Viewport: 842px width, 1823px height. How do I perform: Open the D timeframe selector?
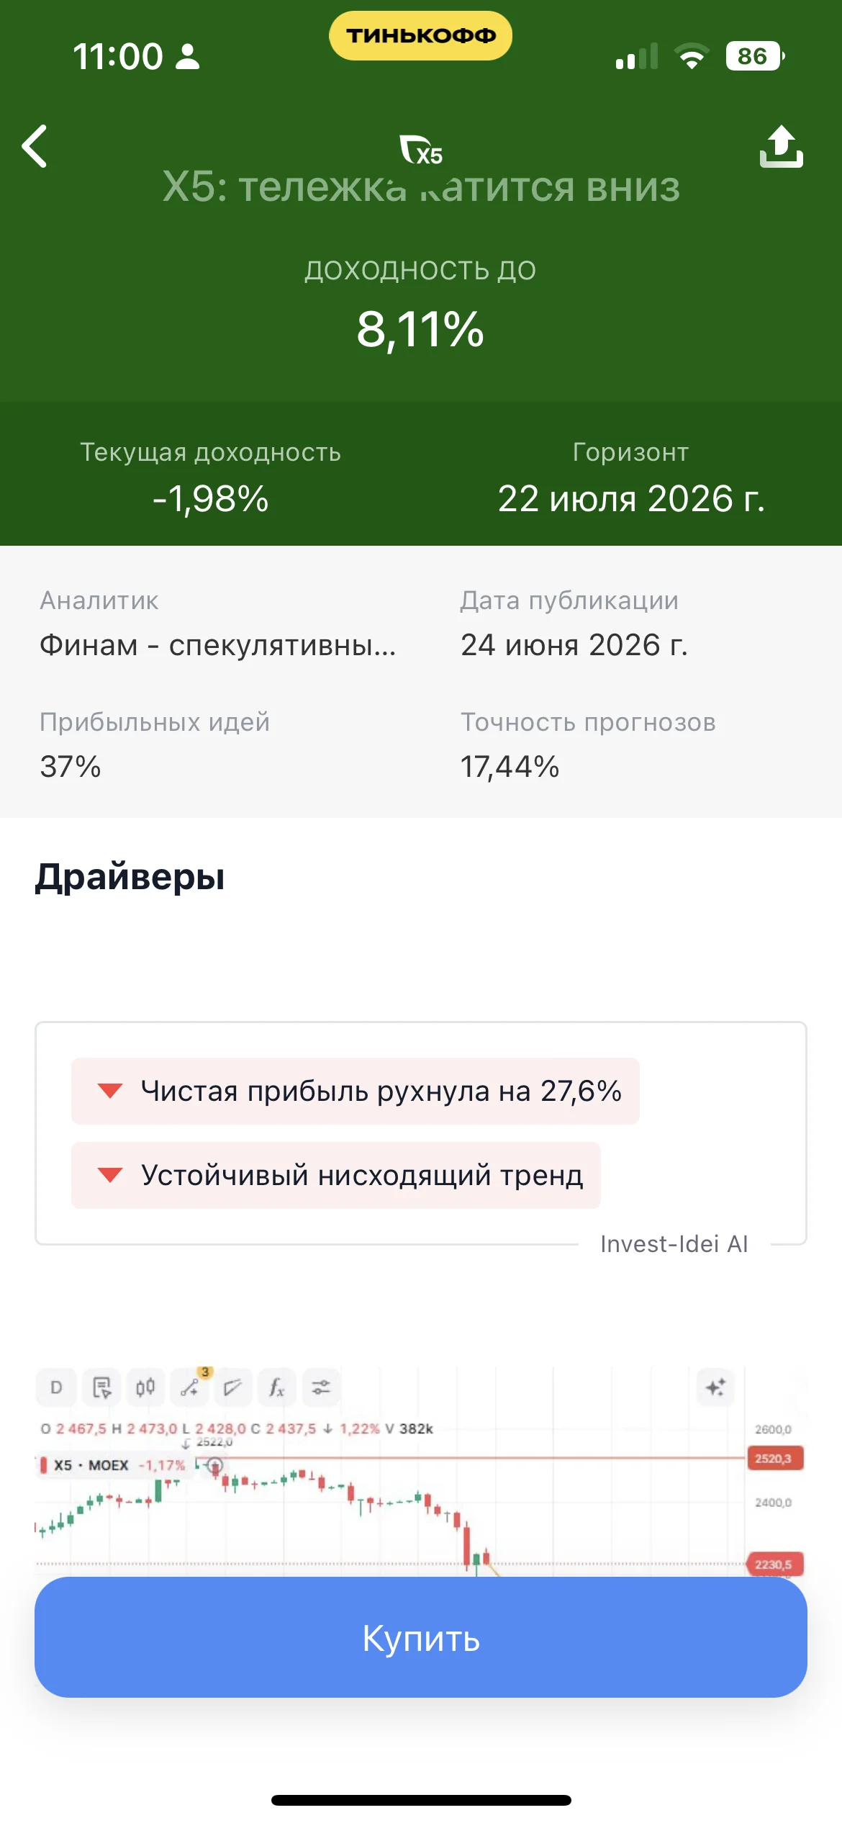pos(56,1387)
